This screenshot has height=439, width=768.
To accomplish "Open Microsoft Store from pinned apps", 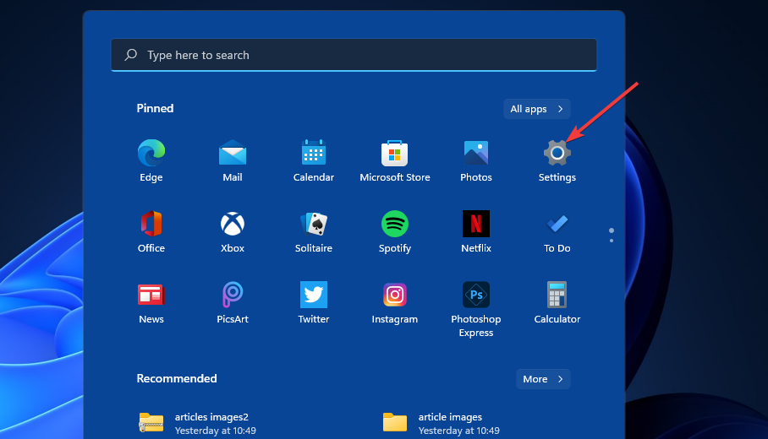I will pyautogui.click(x=395, y=161).
